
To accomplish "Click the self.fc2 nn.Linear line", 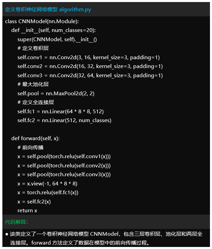I will tap(64, 120).
